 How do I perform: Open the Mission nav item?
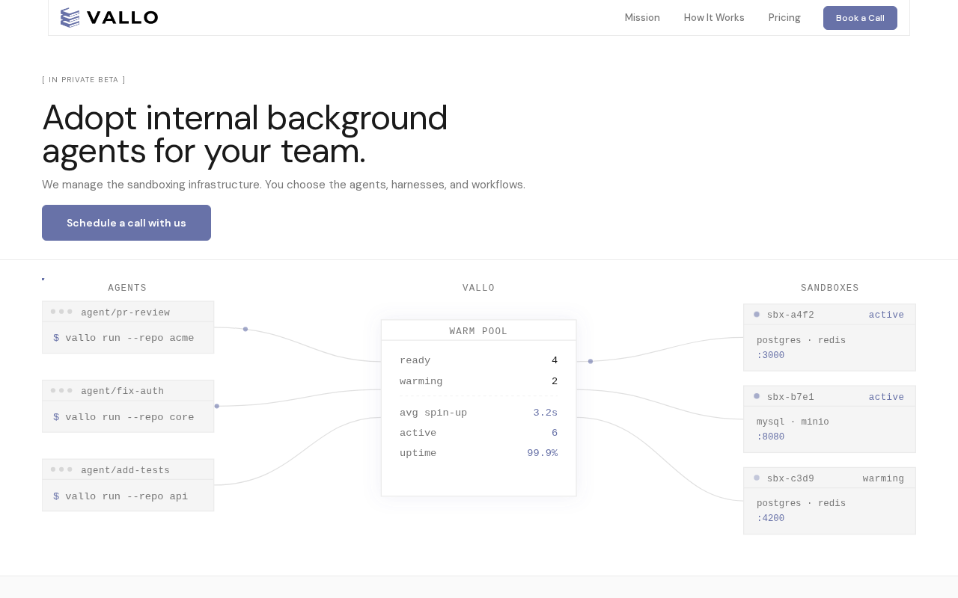(x=642, y=17)
